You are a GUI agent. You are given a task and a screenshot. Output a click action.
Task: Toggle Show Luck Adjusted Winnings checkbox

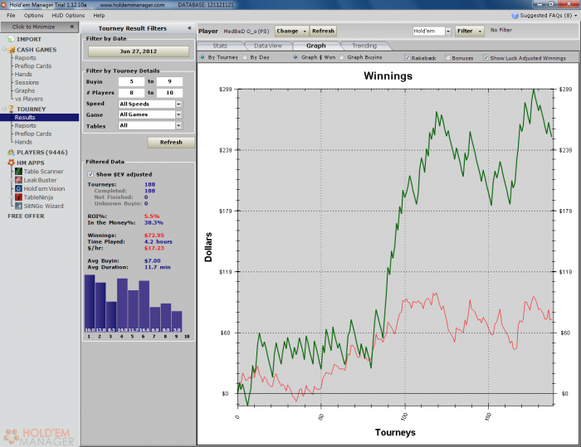486,58
